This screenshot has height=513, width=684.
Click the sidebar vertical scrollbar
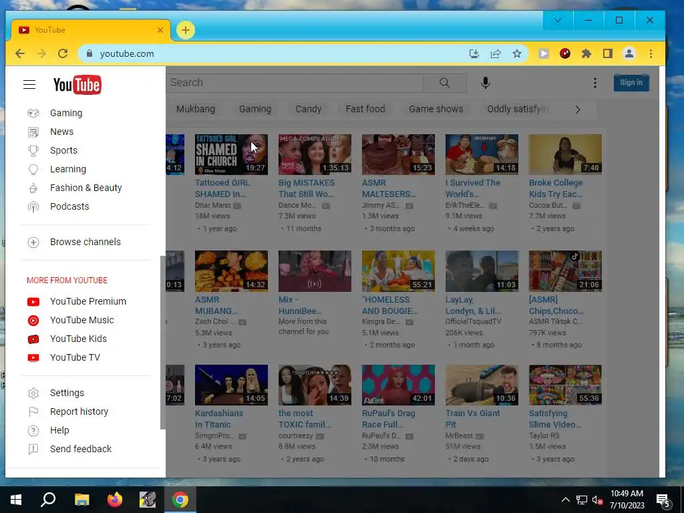point(163,343)
